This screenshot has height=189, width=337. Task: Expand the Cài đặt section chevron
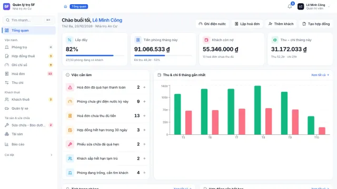(x=52, y=155)
